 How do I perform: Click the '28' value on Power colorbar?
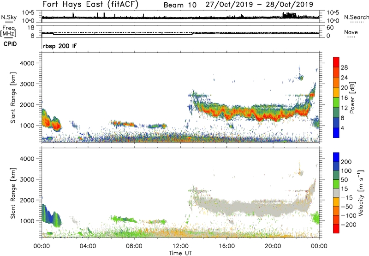(344, 67)
